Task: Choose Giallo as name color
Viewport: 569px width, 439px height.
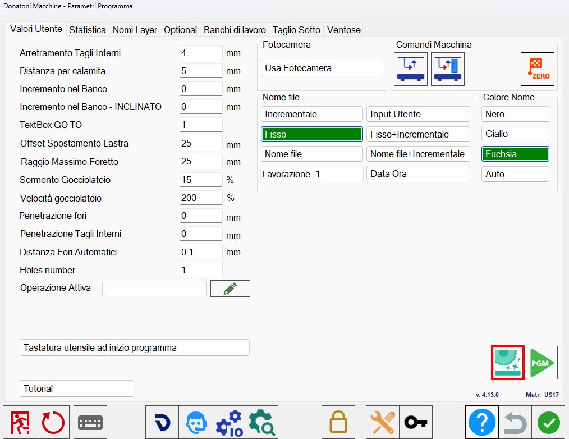Action: [x=515, y=134]
